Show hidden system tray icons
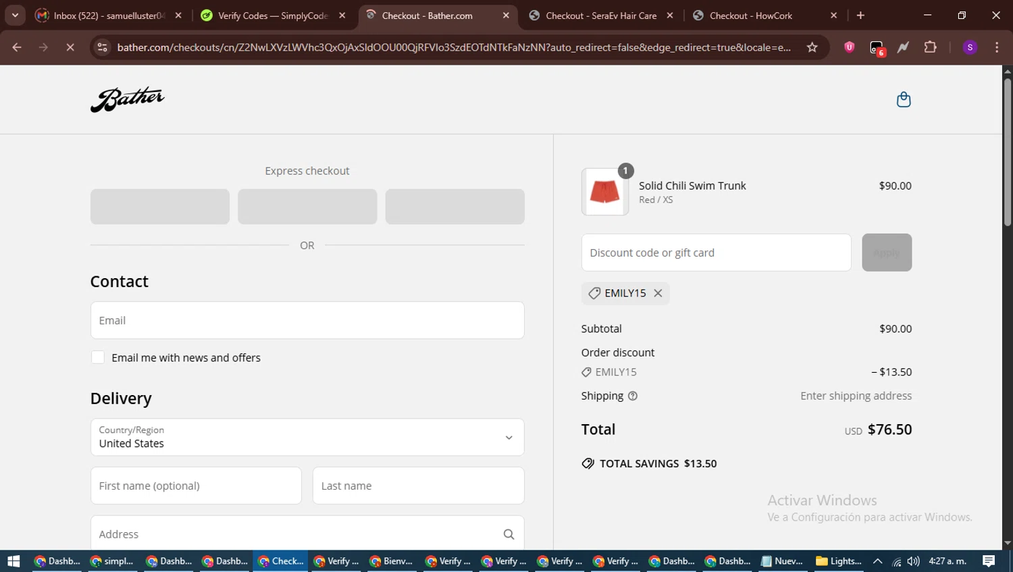The height and width of the screenshot is (572, 1013). (x=877, y=561)
